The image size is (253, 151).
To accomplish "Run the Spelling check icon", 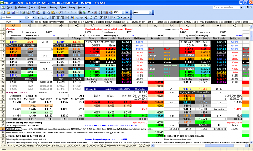I will point(34,12).
